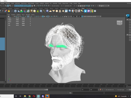
Task: Click the select by component type icon
Action: (10, 6)
